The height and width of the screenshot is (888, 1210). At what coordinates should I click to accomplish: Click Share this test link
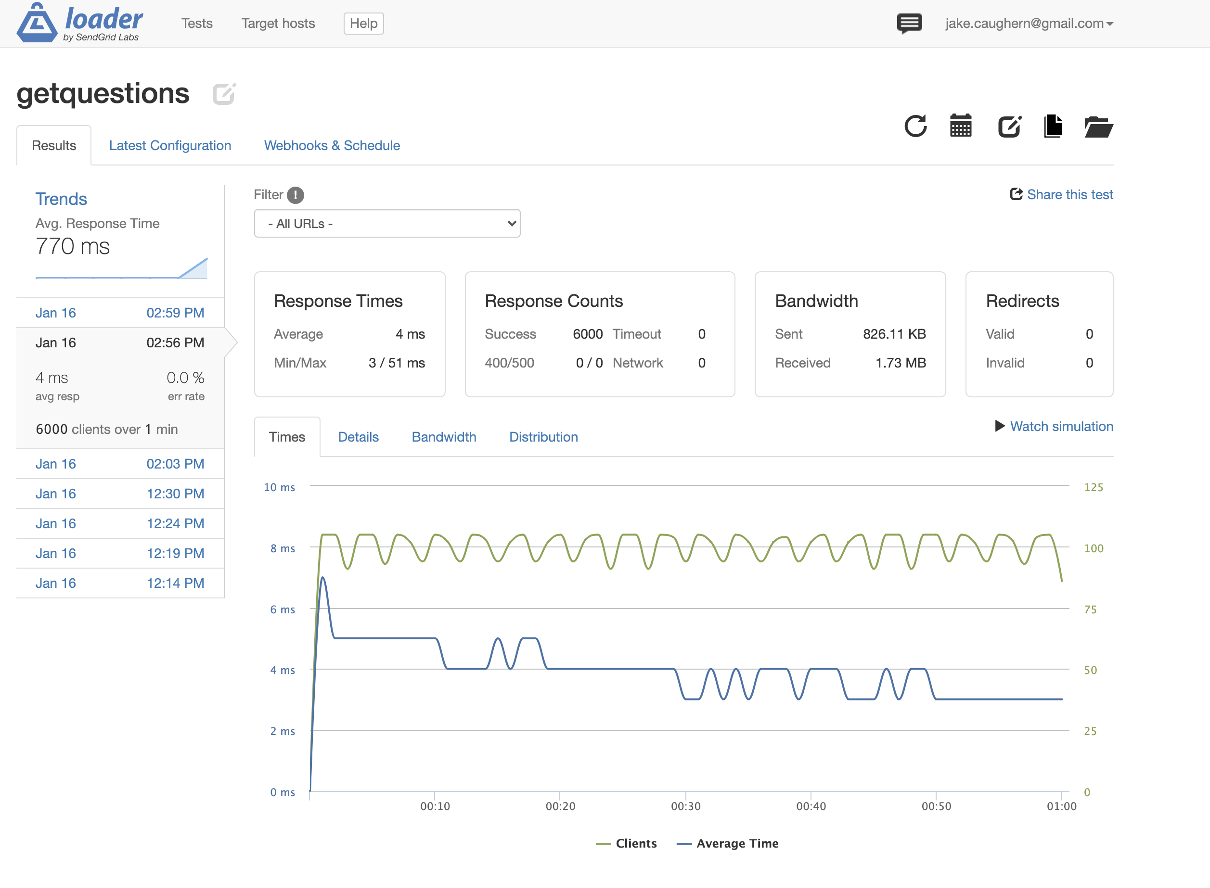[x=1069, y=195]
